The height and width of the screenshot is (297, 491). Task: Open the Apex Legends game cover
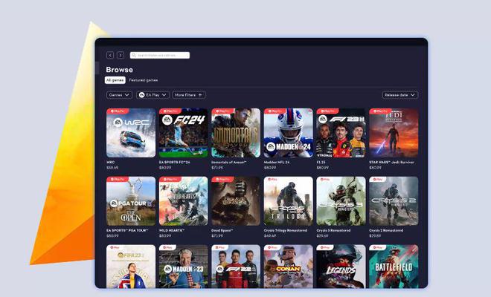(x=341, y=267)
